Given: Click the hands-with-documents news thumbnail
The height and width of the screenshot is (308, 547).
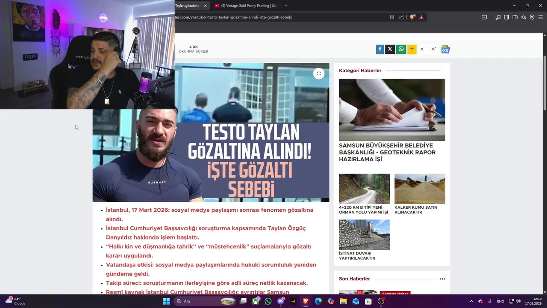Looking at the screenshot, I should (392, 110).
